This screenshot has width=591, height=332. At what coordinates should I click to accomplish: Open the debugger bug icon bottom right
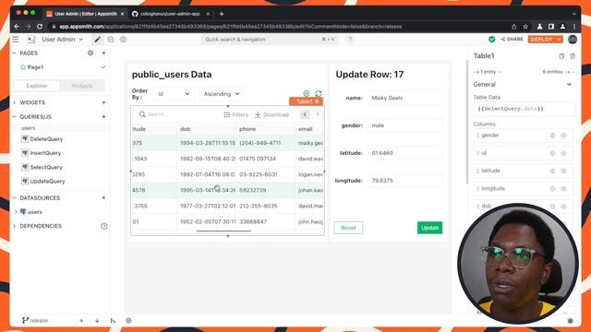click(x=571, y=321)
